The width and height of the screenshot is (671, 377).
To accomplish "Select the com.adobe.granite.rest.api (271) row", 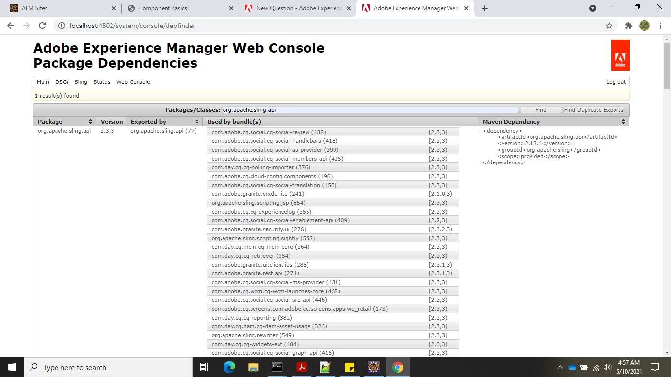I will [333, 273].
